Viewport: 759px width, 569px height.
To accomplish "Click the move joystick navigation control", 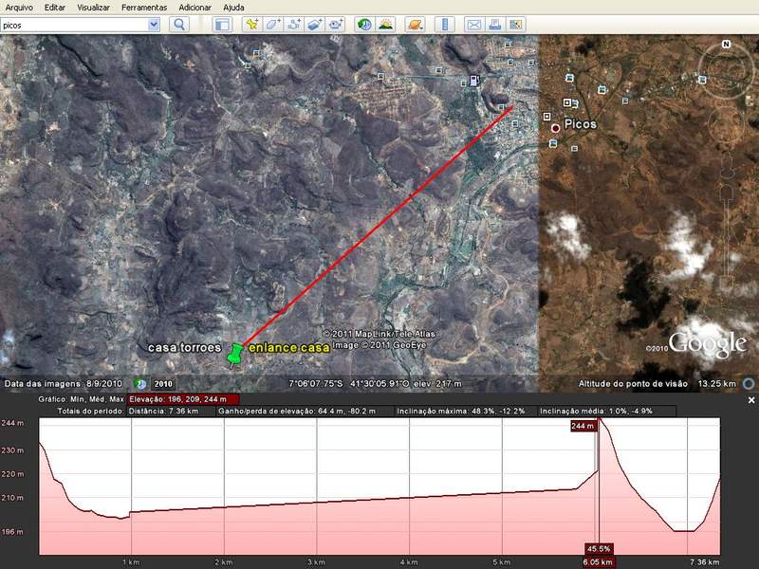I will click(x=725, y=124).
